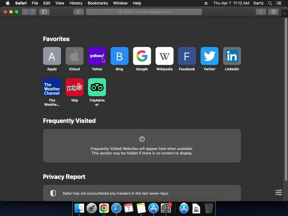Open the Twitter favorite tile
The width and height of the screenshot is (288, 216).
point(209,56)
